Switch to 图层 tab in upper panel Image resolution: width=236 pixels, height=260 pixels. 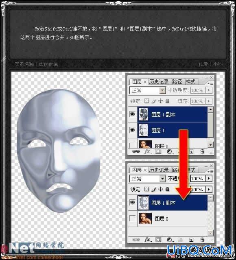(137, 82)
